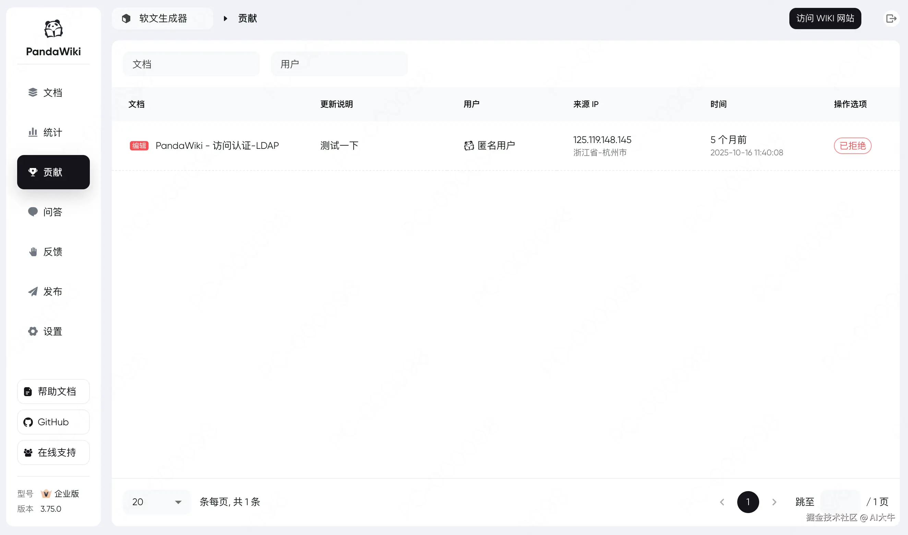This screenshot has height=535, width=908.
Task: Expand the 软文生成器 knowledge base selector
Action: click(163, 19)
